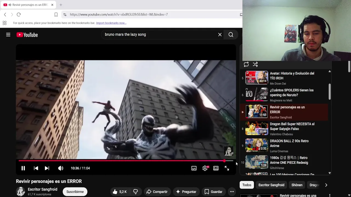Click the Mugiwara no Matt channel name
Image resolution: width=351 pixels, height=197 pixels.
click(x=281, y=100)
